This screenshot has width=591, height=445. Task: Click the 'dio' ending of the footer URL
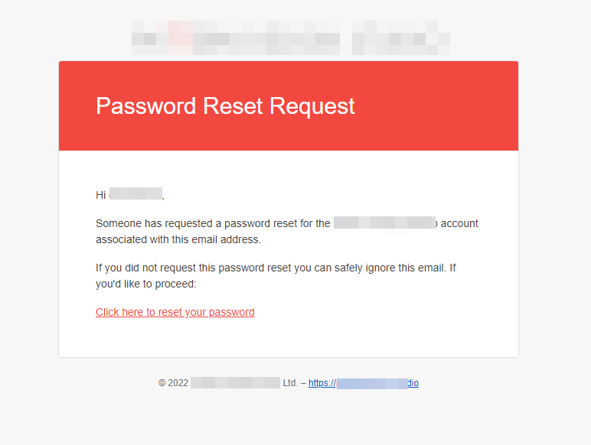click(x=413, y=383)
